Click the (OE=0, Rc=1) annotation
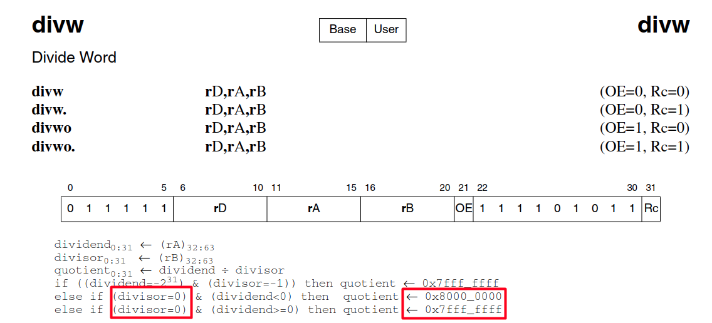712x323 pixels. 644,110
